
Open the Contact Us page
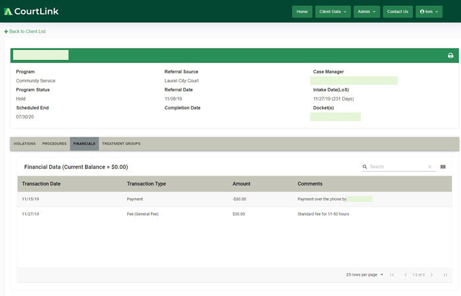click(397, 12)
